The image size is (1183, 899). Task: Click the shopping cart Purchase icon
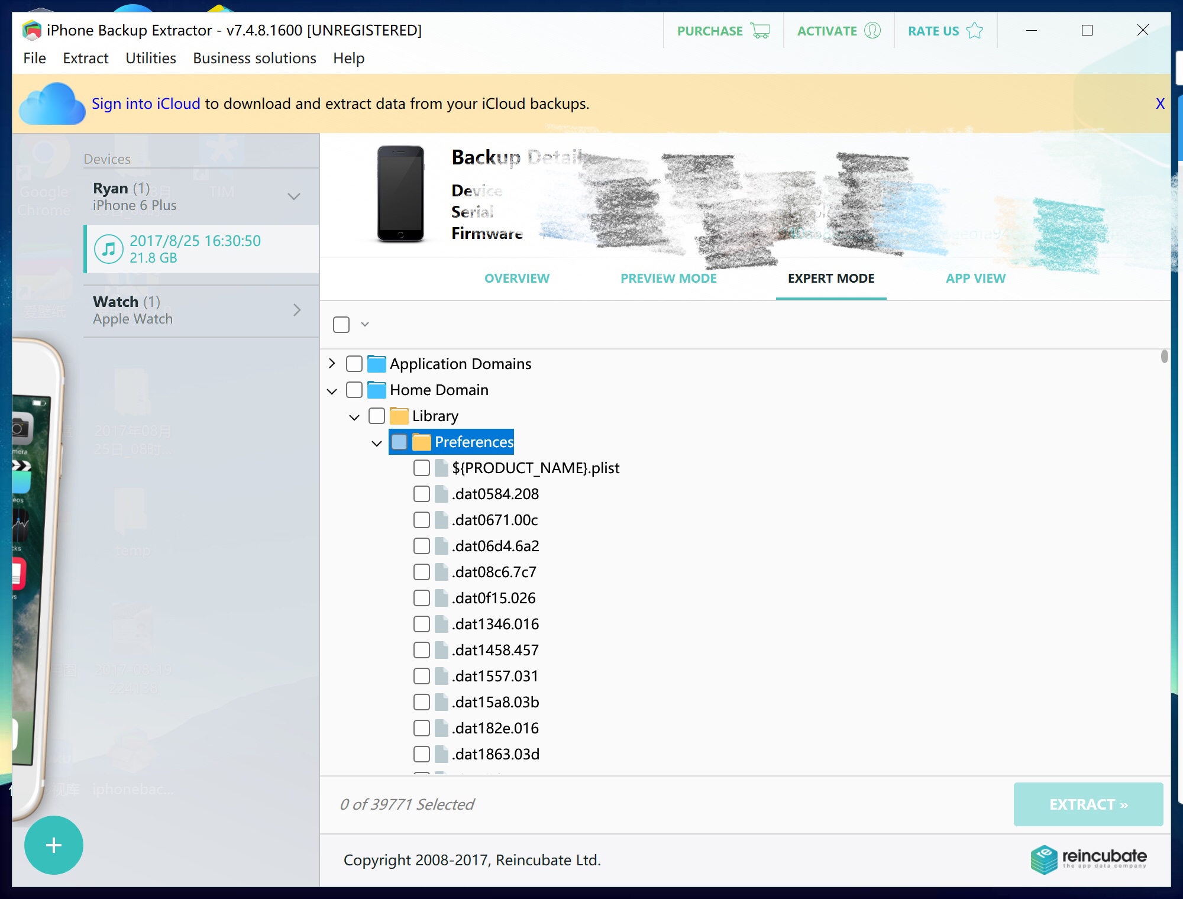760,31
